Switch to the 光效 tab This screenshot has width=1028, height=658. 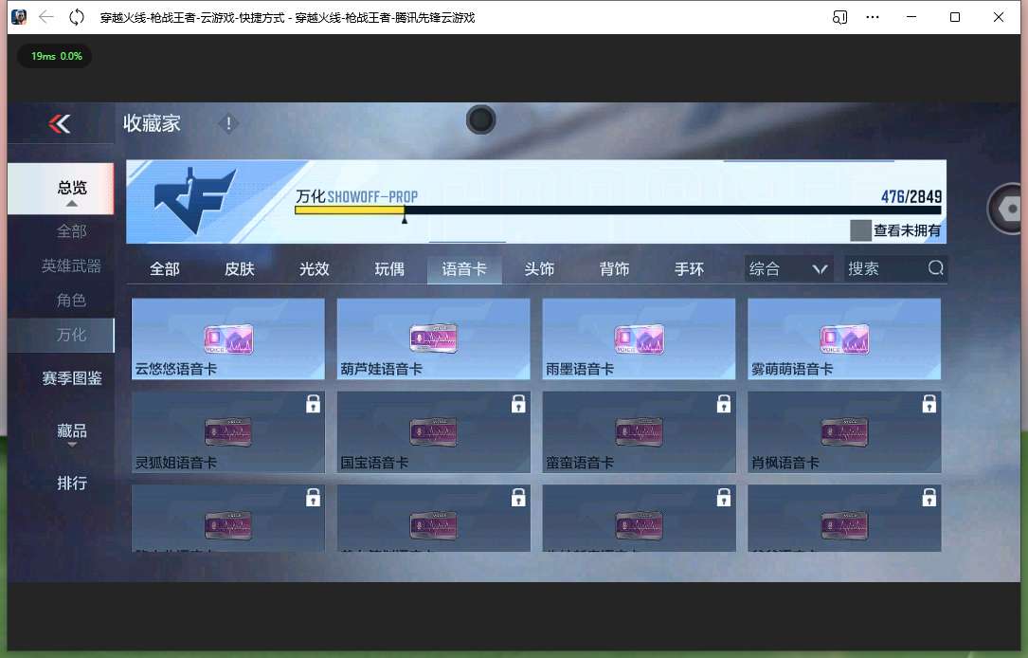tap(314, 269)
